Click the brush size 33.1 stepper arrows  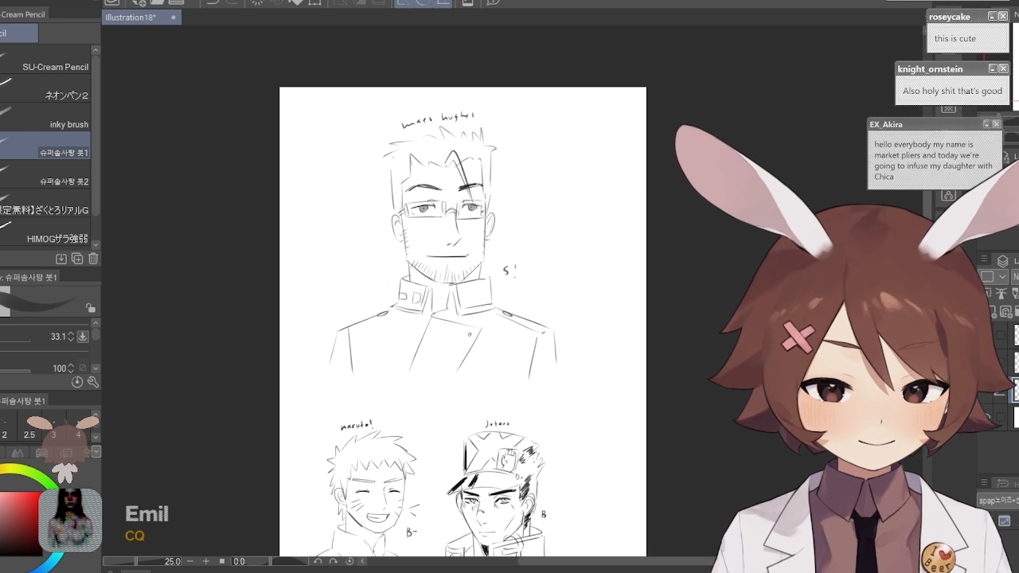[71, 337]
